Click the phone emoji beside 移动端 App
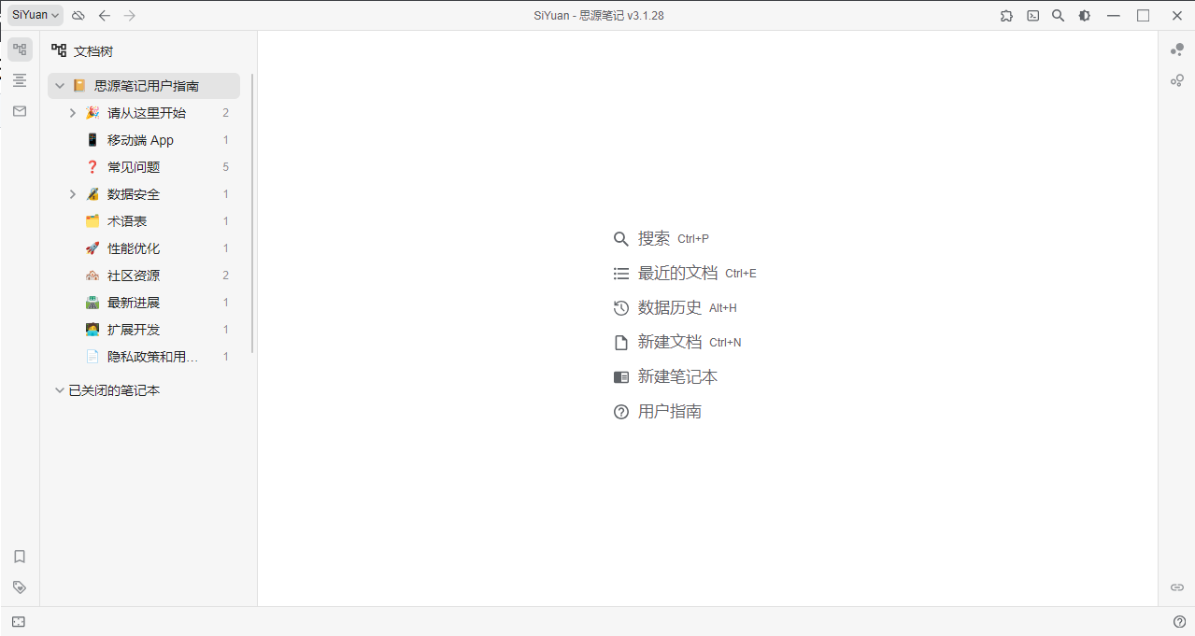This screenshot has height=636, width=1195. [x=92, y=140]
